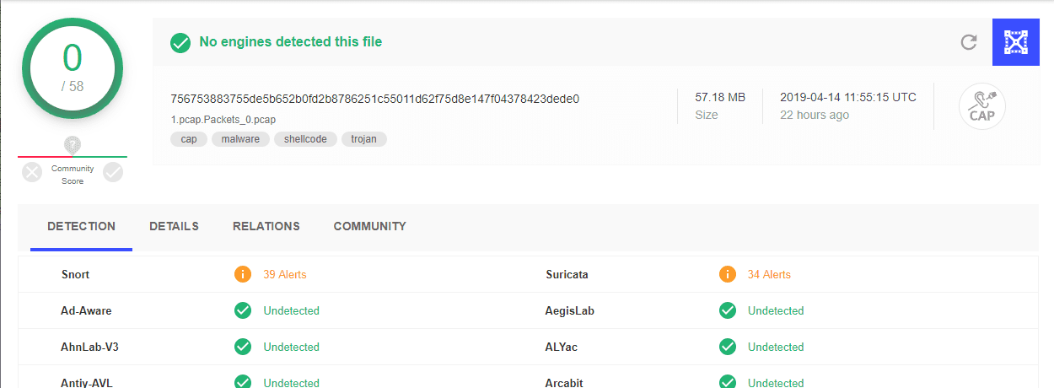Click the 'trojan' tag
This screenshot has height=388, width=1054.
(x=364, y=139)
